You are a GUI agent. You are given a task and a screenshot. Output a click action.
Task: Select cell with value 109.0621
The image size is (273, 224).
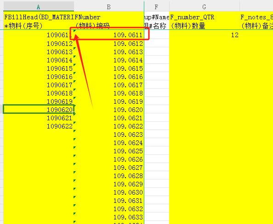[x=109, y=118]
